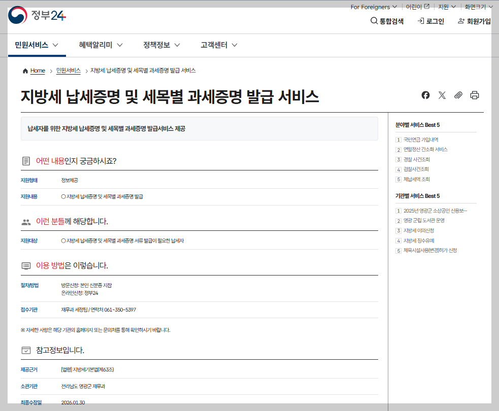Screen dimensions: 499x411
Task: Print the page using the printer icon
Action: coord(475,95)
